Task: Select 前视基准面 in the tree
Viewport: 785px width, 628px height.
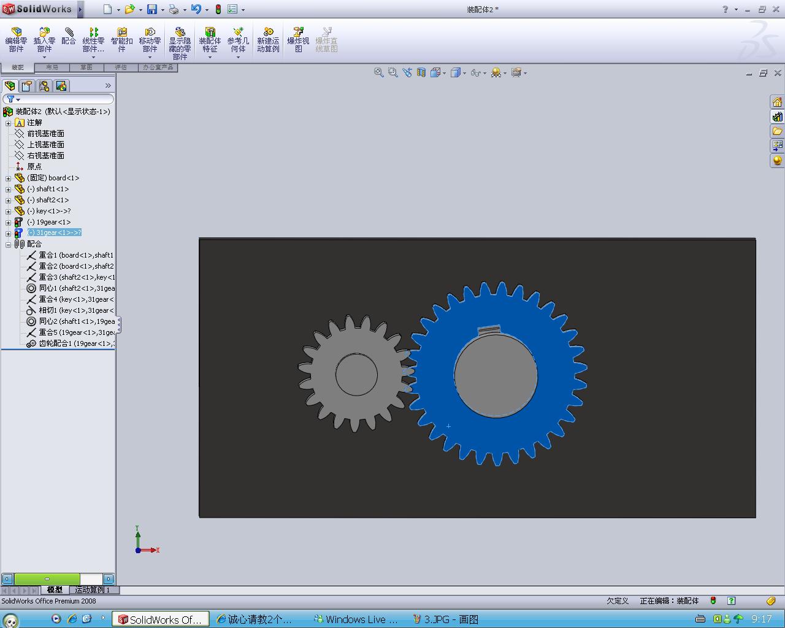Action: pyautogui.click(x=45, y=134)
